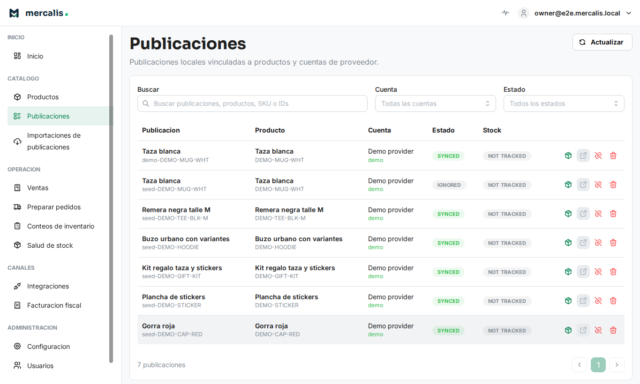Image resolution: width=640 pixels, height=384 pixels.
Task: Open external link icon for Buzo urbano row
Action: pyautogui.click(x=583, y=243)
